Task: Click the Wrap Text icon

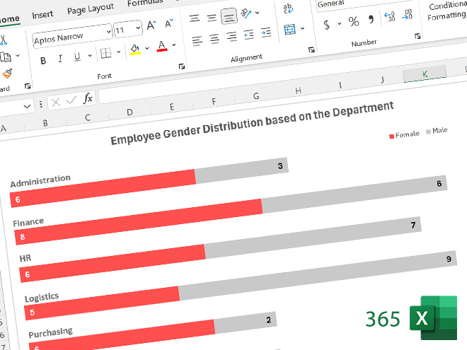Action: pyautogui.click(x=289, y=8)
